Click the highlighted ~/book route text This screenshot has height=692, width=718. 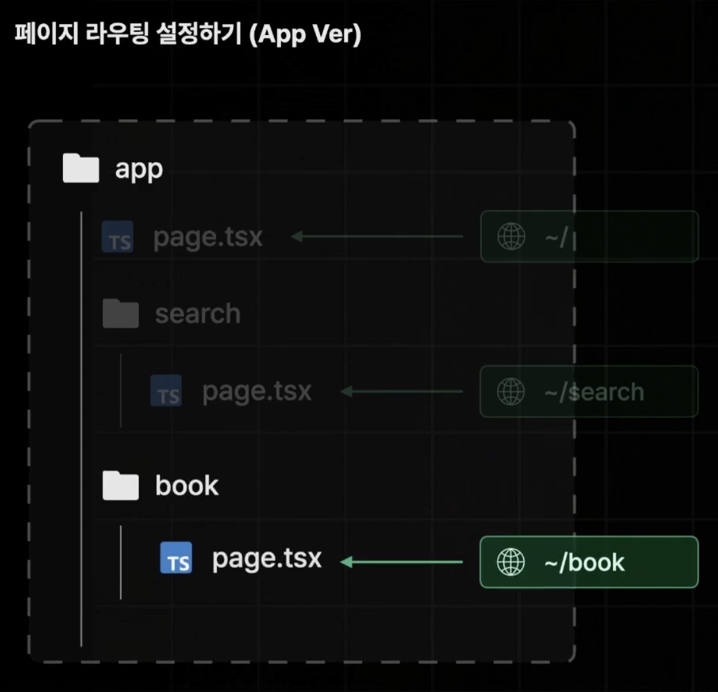point(585,562)
